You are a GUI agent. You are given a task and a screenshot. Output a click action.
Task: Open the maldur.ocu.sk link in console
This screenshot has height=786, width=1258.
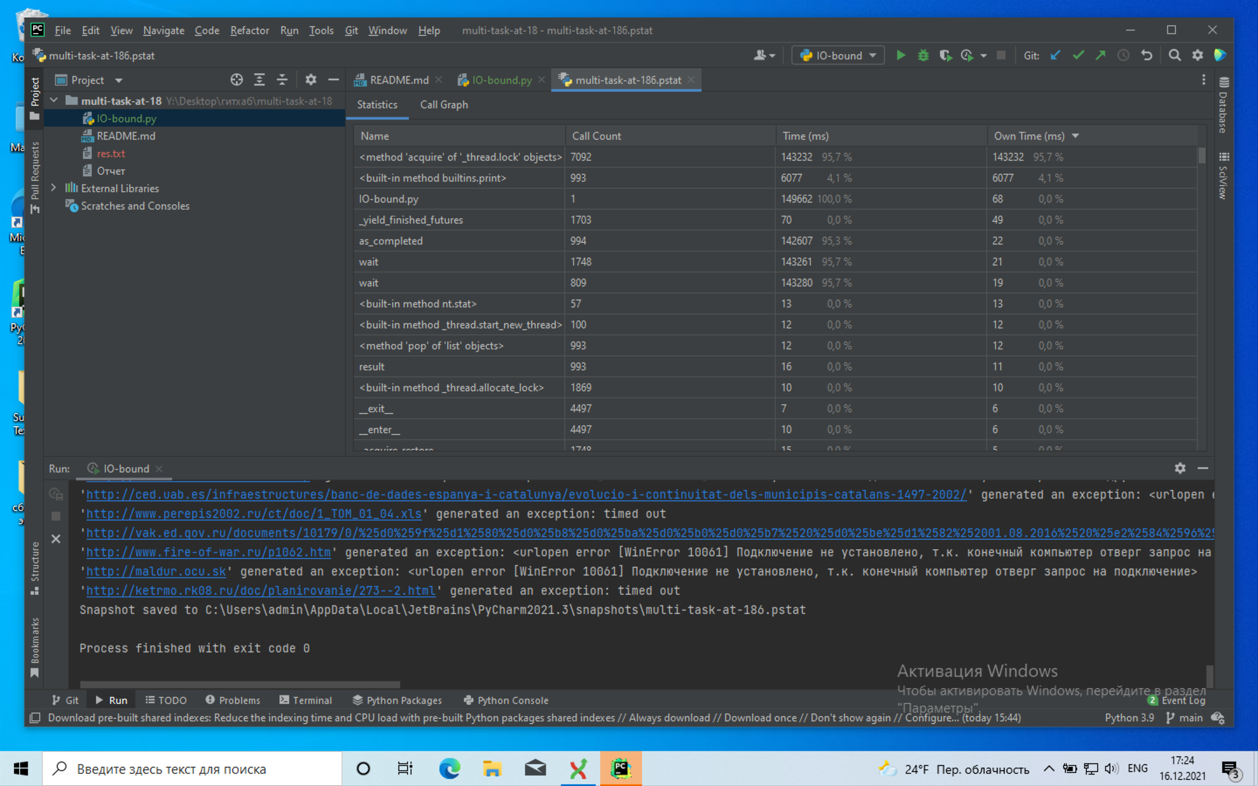tap(156, 571)
